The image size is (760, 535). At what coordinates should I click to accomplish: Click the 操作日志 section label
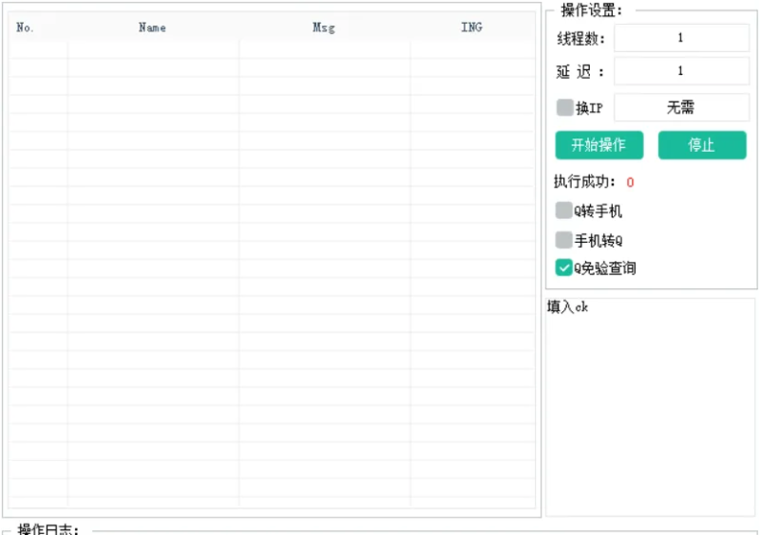(48, 529)
